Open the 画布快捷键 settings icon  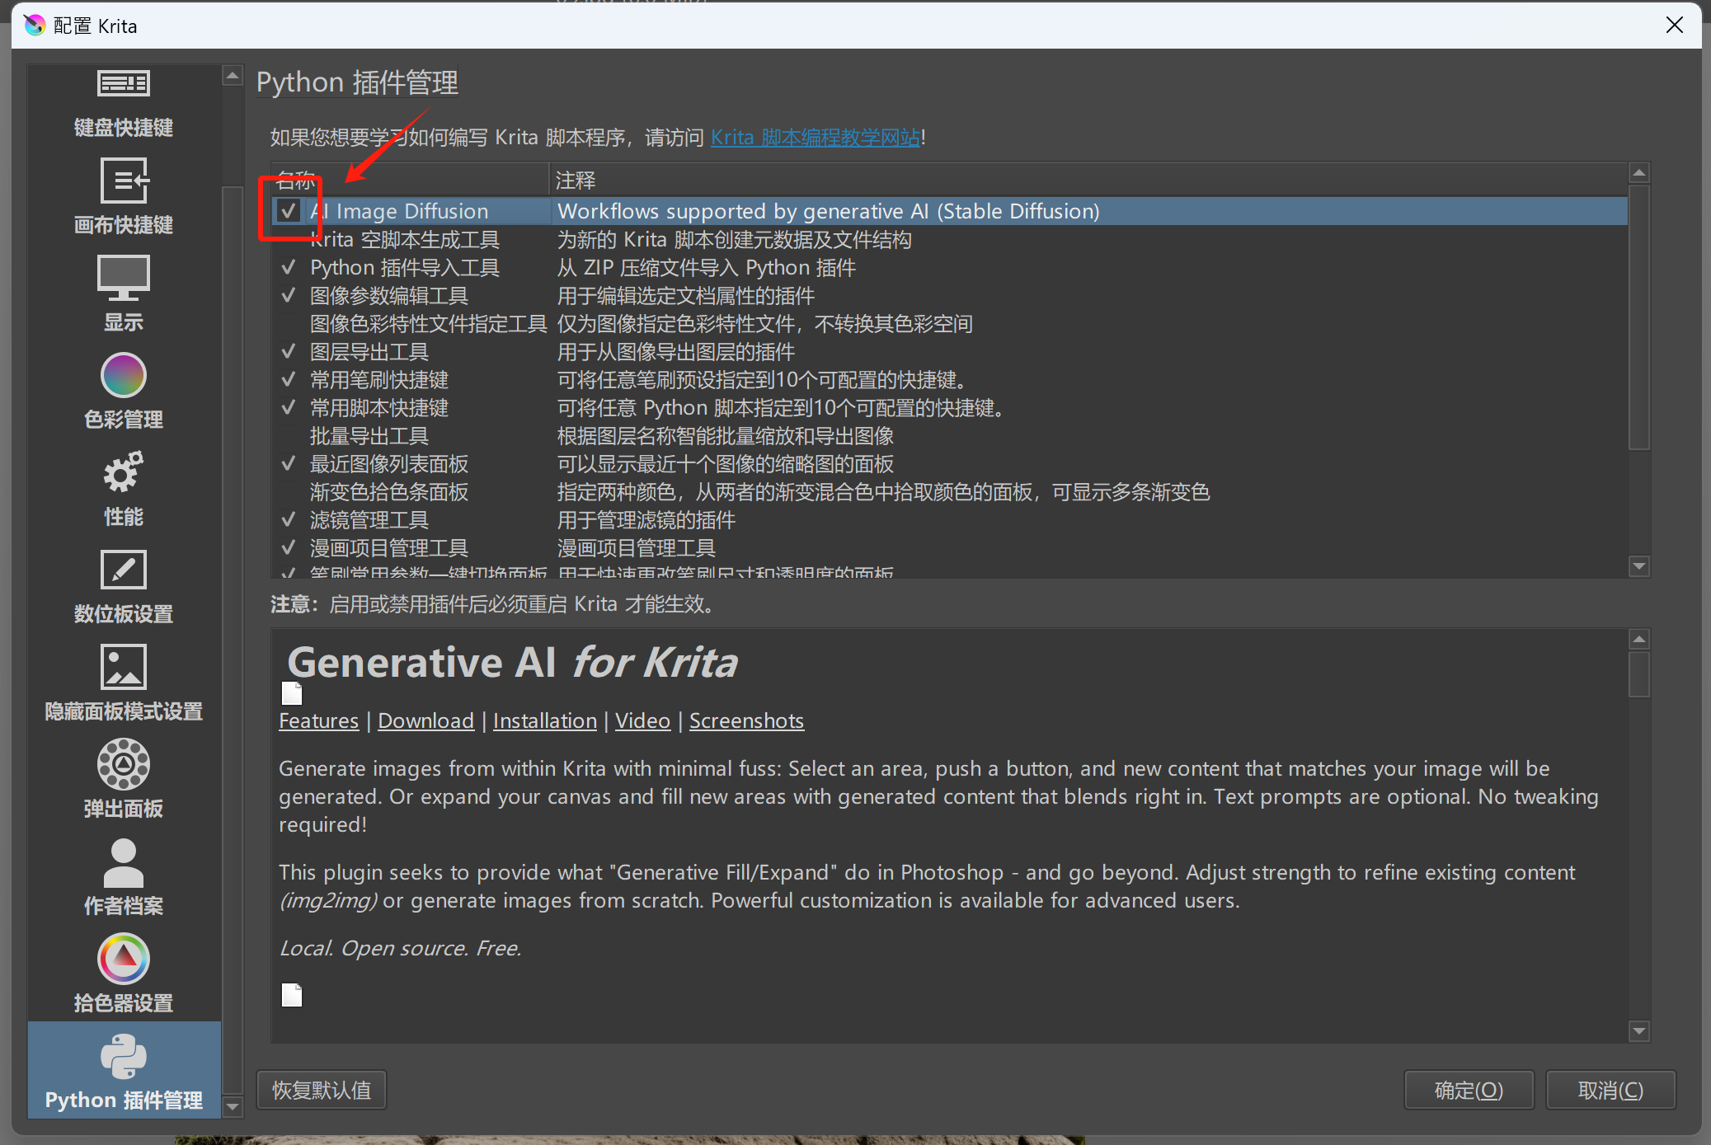point(124,181)
